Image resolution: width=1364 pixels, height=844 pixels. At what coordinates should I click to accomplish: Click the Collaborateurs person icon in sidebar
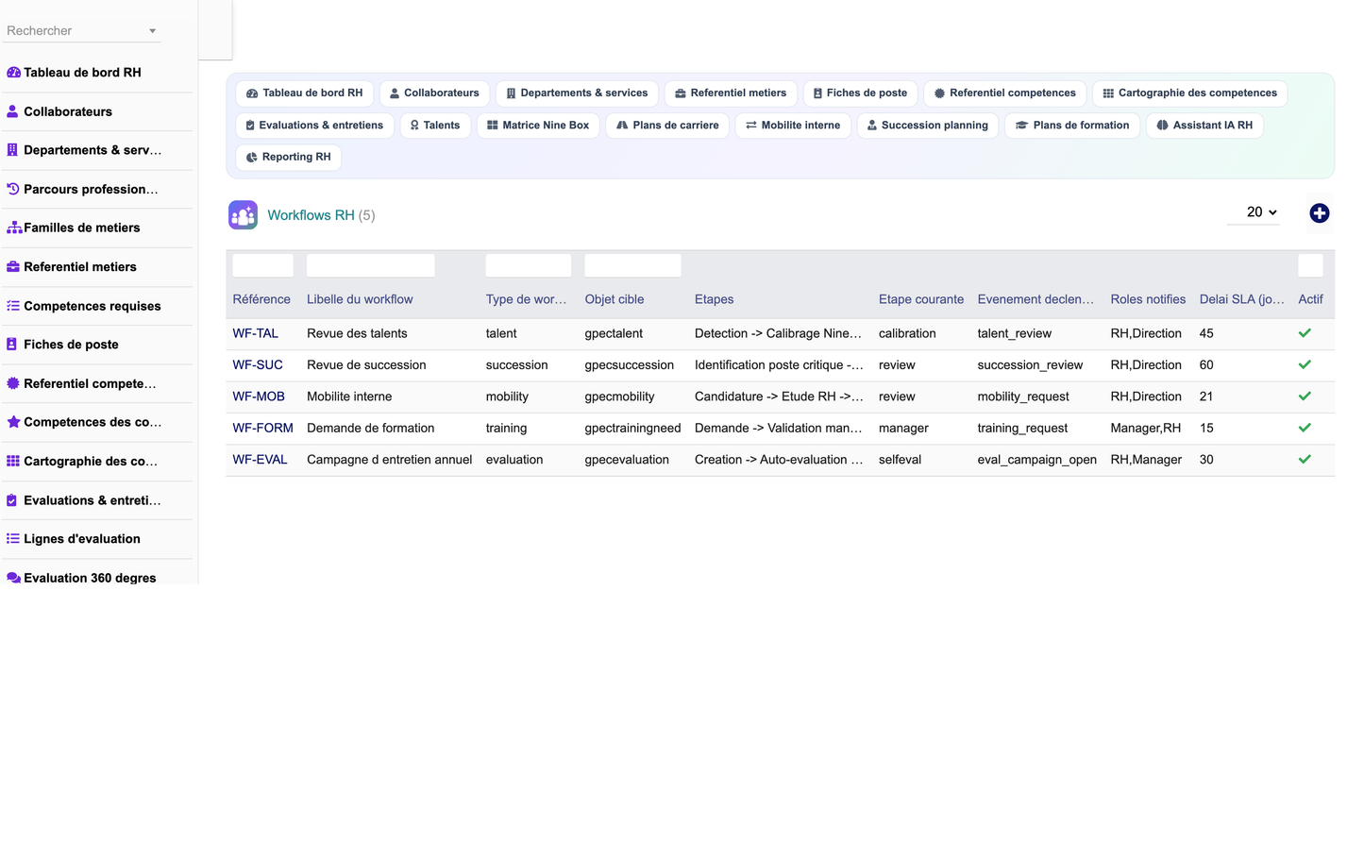[x=12, y=111]
